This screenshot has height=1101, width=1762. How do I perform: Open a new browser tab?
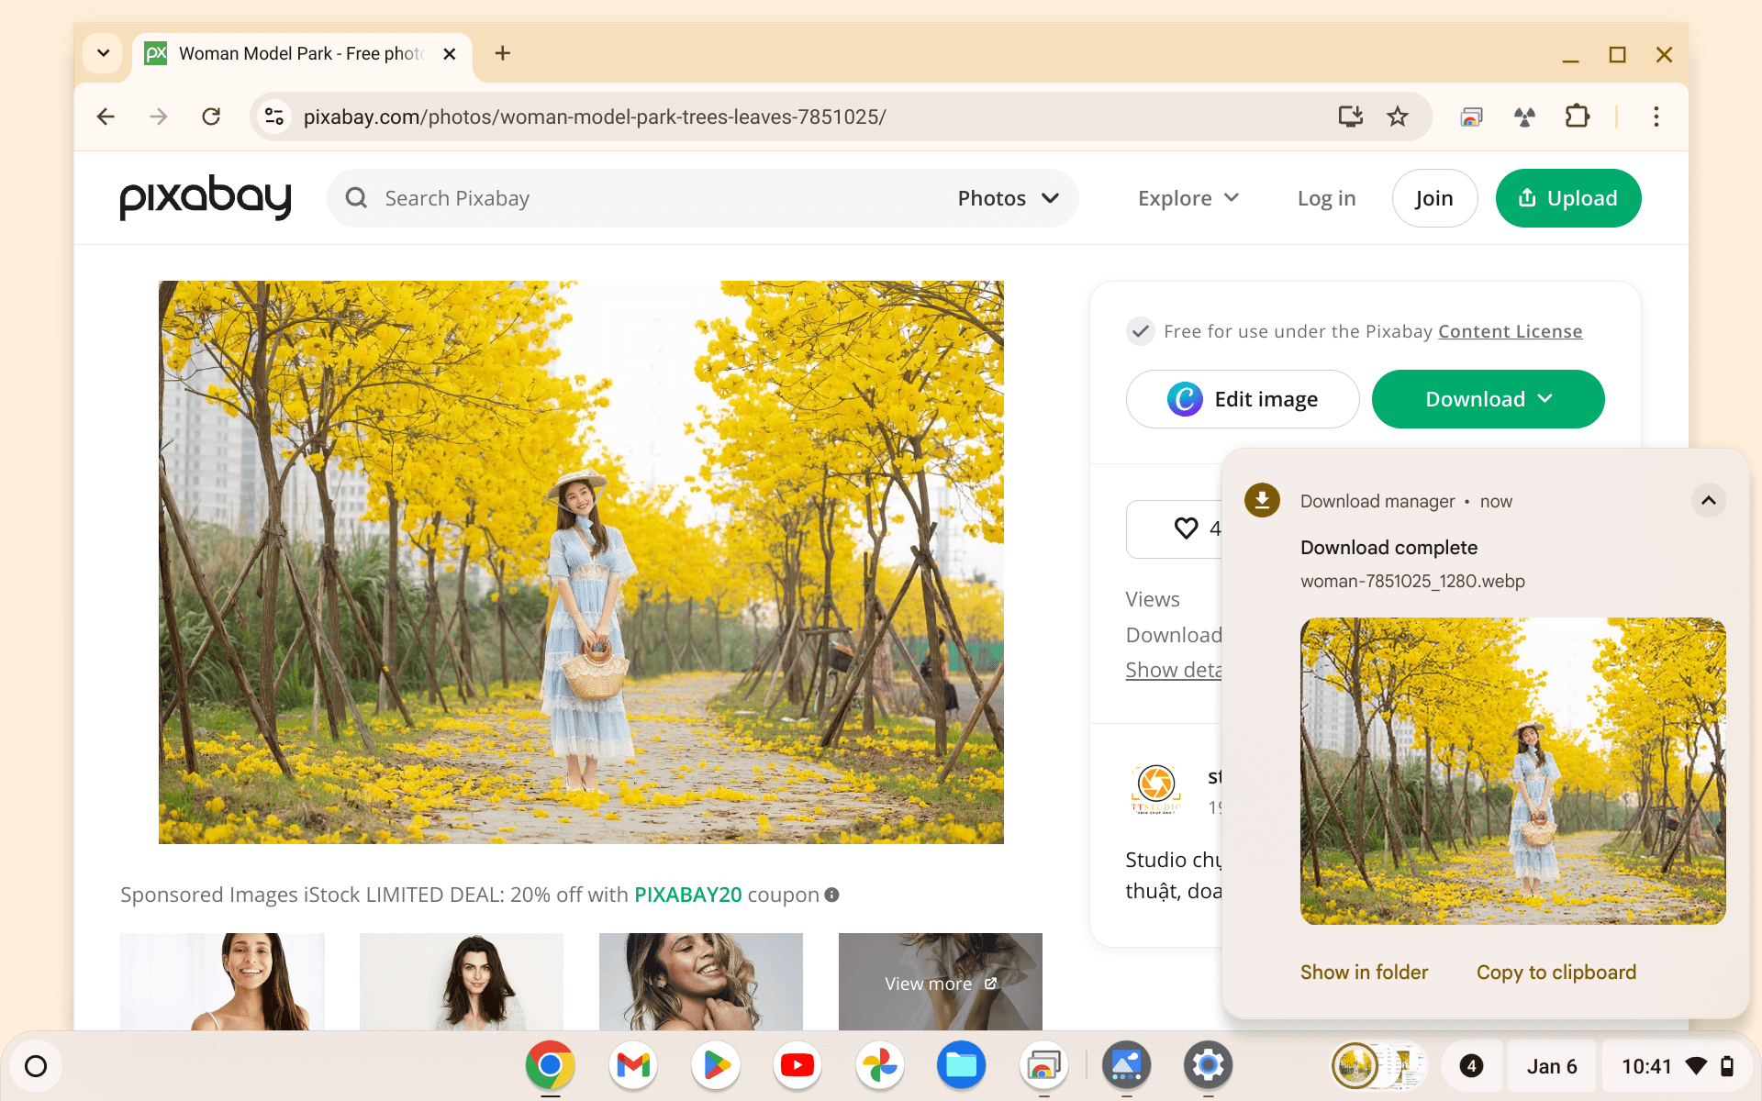(502, 53)
